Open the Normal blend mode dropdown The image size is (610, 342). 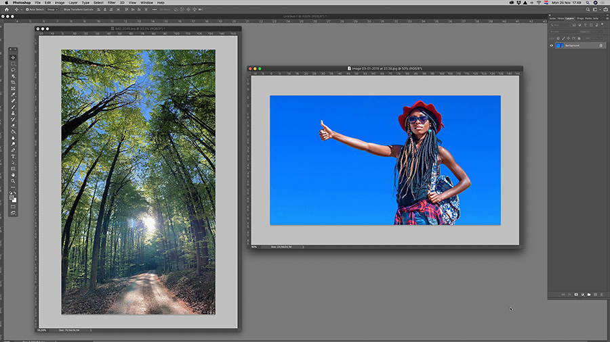563,32
